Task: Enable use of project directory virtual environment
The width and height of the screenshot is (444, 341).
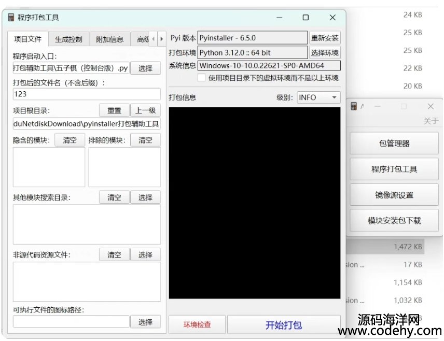Action: (x=201, y=78)
